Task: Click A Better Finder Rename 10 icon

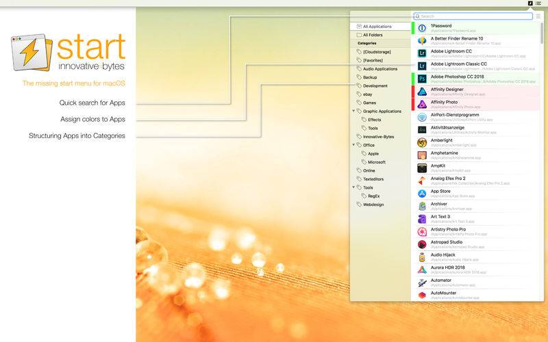Action: pyautogui.click(x=422, y=40)
